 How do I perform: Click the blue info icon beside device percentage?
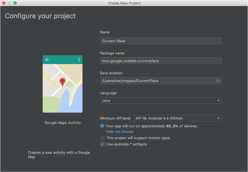102,126
